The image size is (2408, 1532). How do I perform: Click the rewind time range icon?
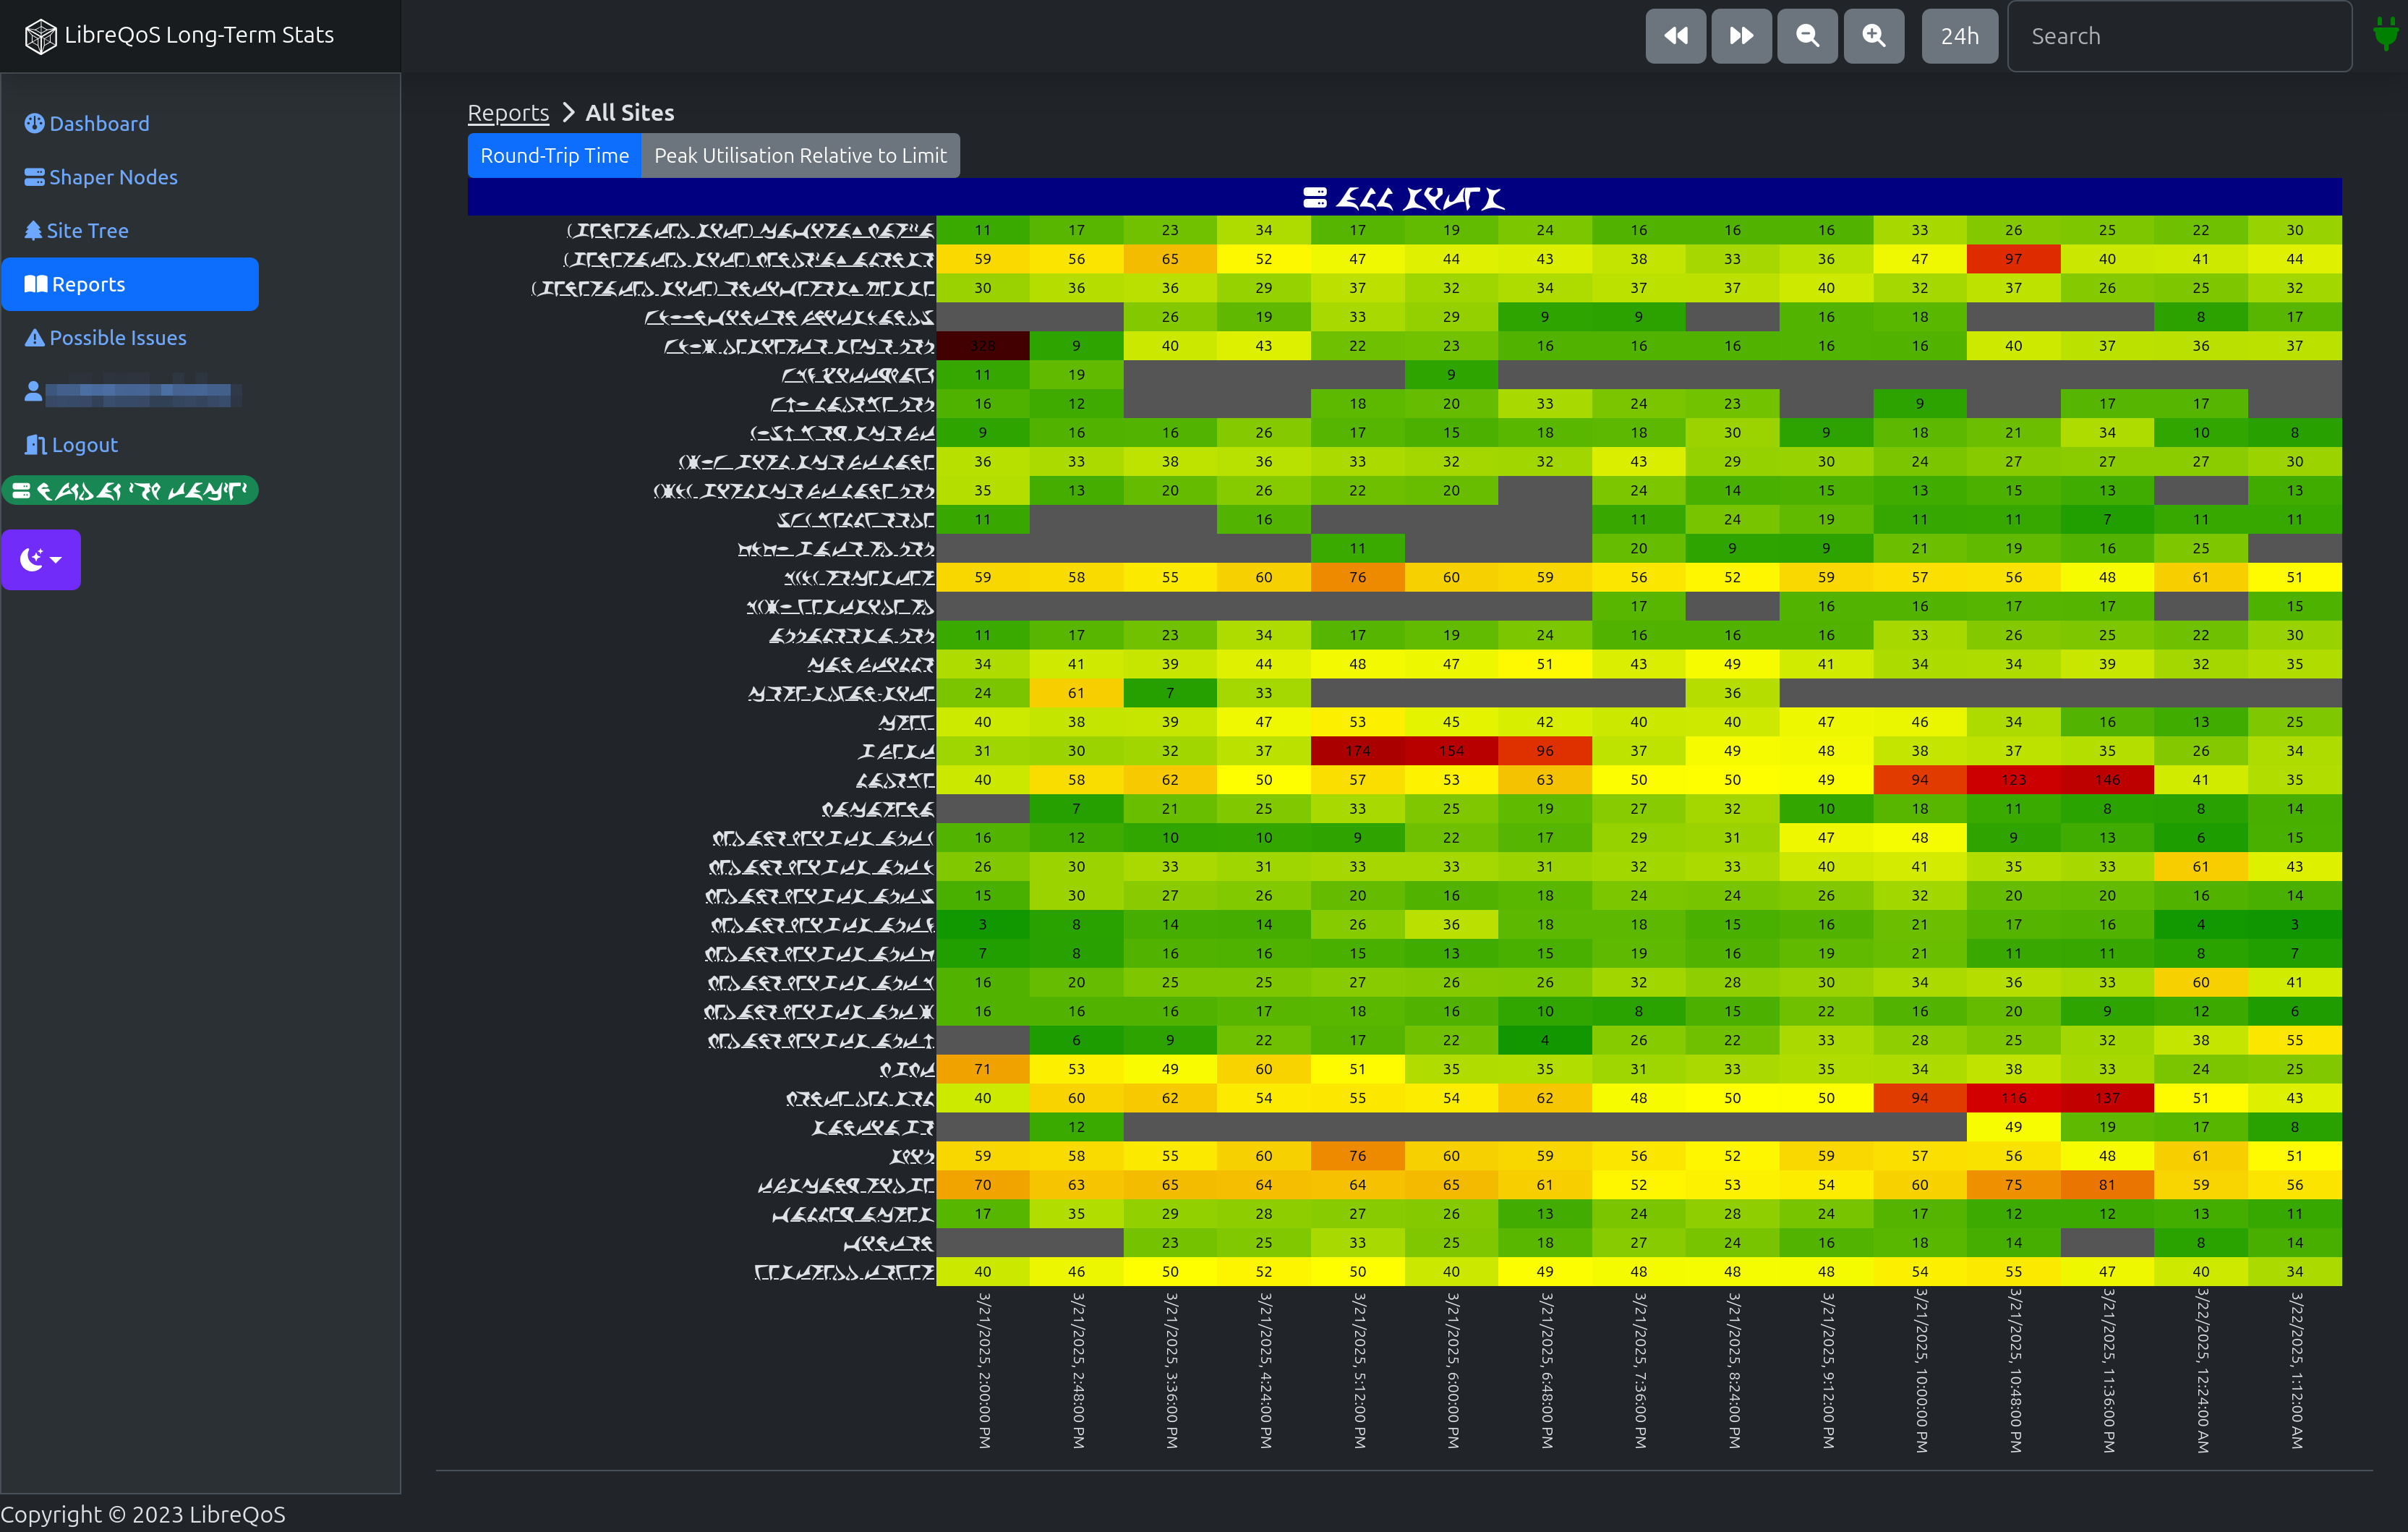[1675, 36]
